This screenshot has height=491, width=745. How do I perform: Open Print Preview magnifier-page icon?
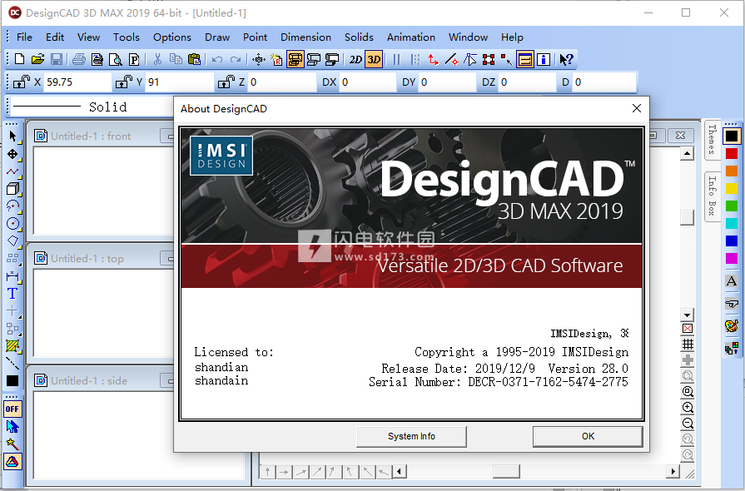coord(116,59)
